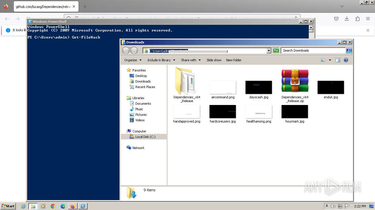
Task: Click the PowerShell title bar icon
Action: (30, 22)
